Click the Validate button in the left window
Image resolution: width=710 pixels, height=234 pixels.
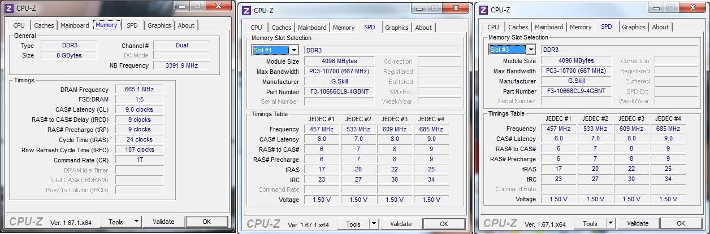click(x=164, y=222)
